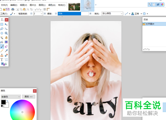Open the Effects (C) menu
166x120 pixels.
(x=62, y=5)
